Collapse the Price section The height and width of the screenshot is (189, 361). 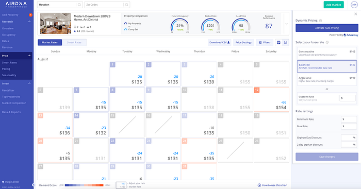(x=29, y=56)
